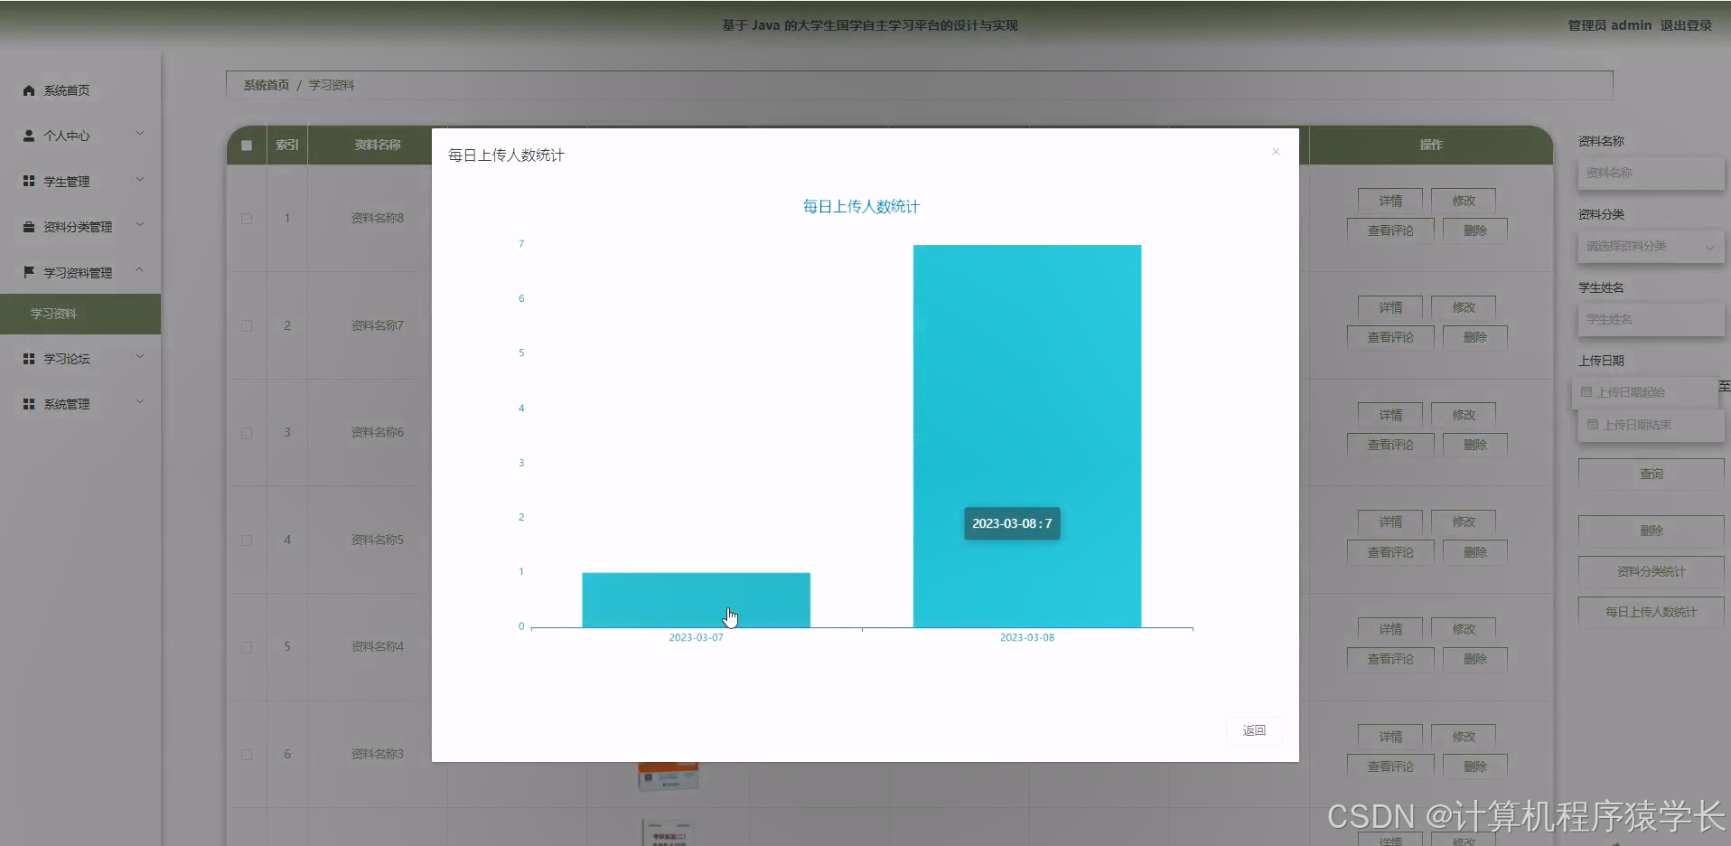Check the checkbox for row 资料名称6
The image size is (1731, 846).
click(247, 433)
